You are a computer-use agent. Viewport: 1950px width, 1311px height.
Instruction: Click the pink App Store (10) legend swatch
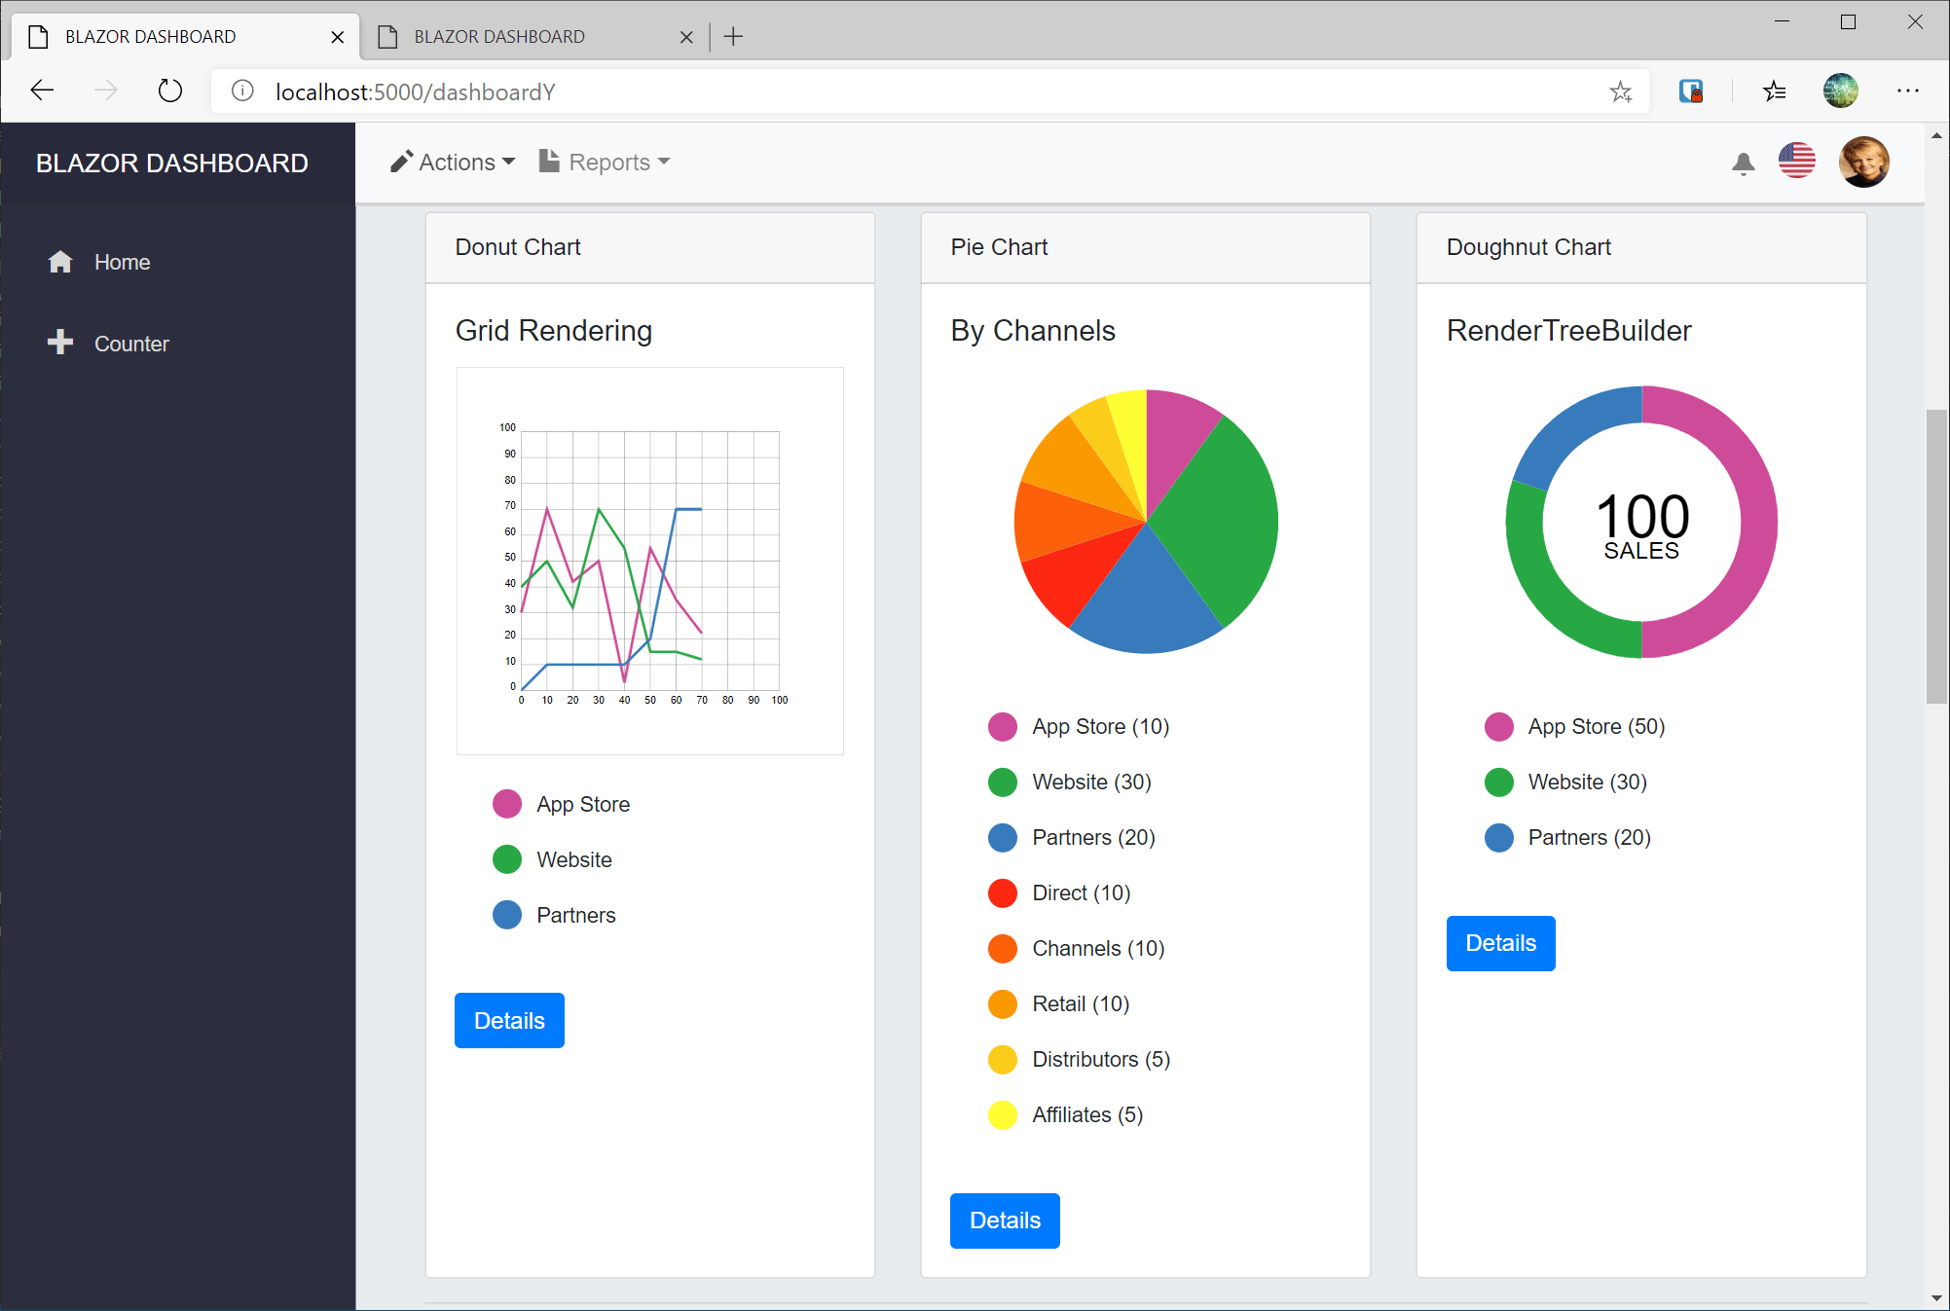click(x=1002, y=727)
